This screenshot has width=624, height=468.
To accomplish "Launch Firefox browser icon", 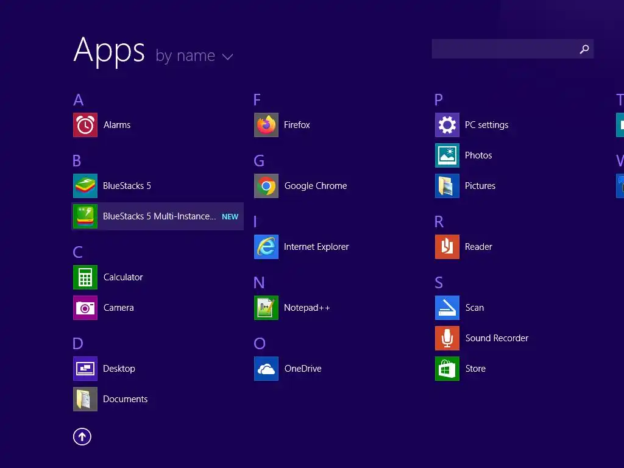I will point(266,125).
